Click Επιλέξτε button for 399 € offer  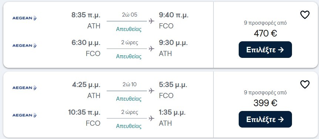point(265,119)
